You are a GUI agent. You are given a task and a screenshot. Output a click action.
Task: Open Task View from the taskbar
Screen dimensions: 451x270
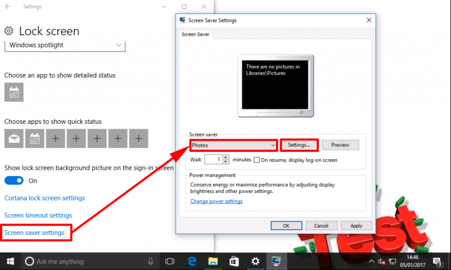click(x=170, y=261)
